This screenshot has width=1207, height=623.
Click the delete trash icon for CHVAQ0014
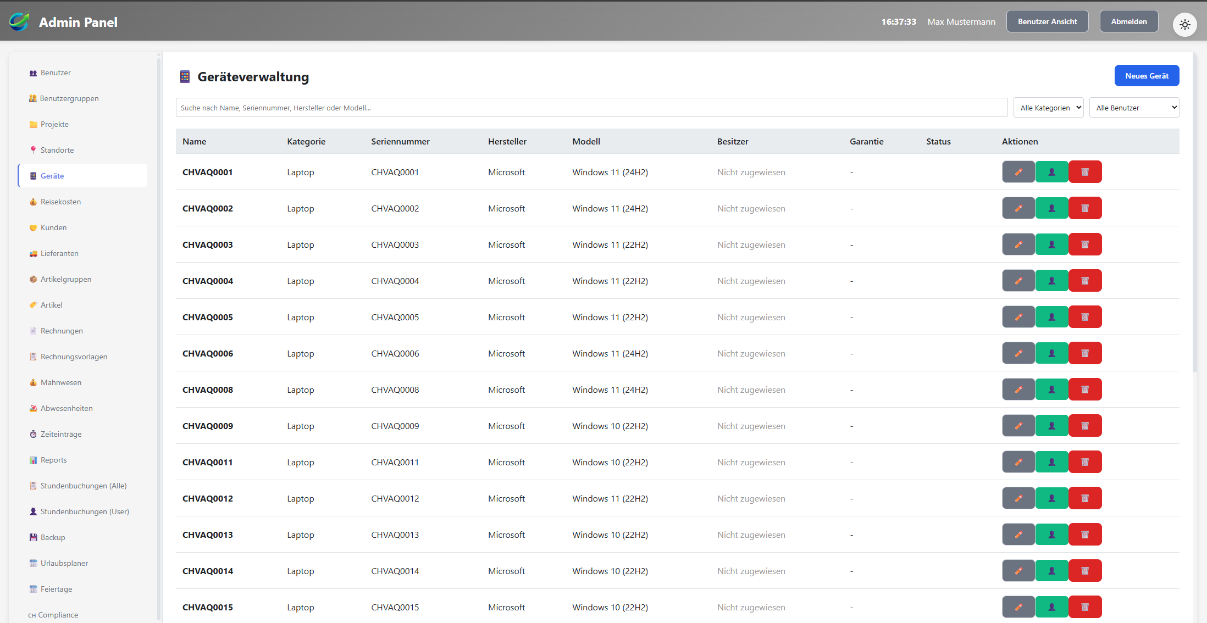[1085, 571]
